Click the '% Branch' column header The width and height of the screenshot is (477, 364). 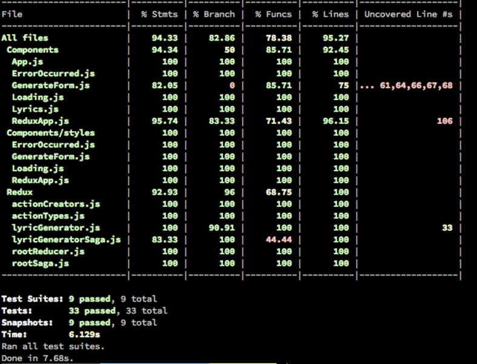click(x=214, y=15)
